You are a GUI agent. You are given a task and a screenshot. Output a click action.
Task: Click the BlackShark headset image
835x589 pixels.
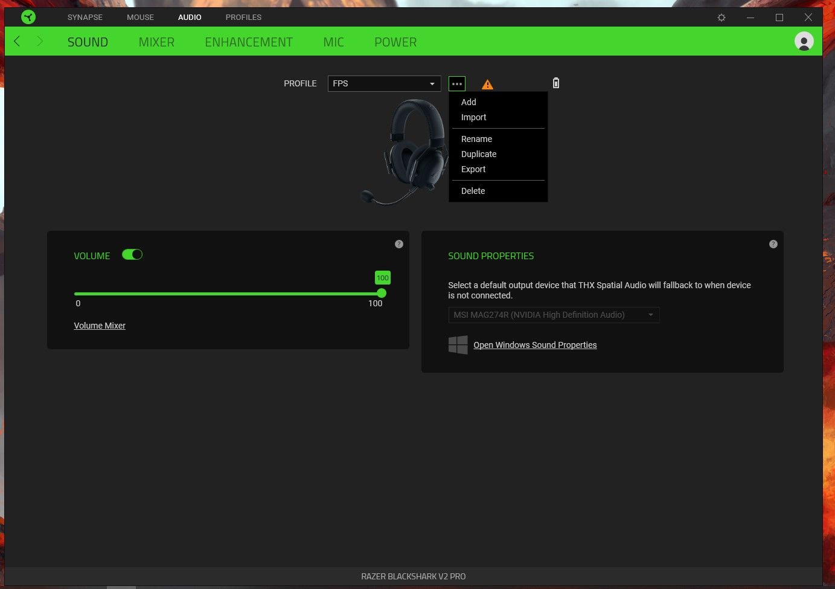[x=405, y=152]
